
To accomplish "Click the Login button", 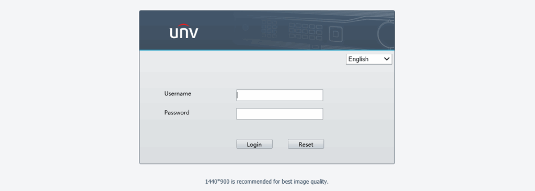I will coord(254,144).
